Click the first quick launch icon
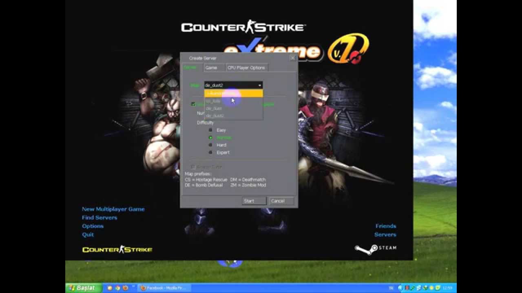This screenshot has height=293, width=522. coord(110,288)
